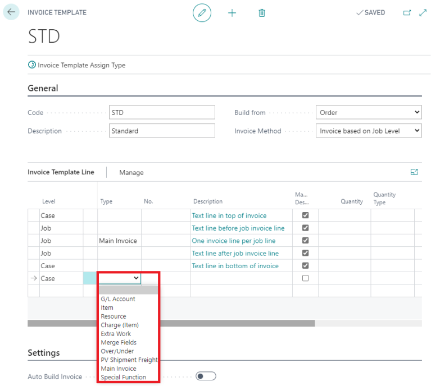This screenshot has width=431, height=386.
Task: Click the Description column header
Action: tap(208, 201)
